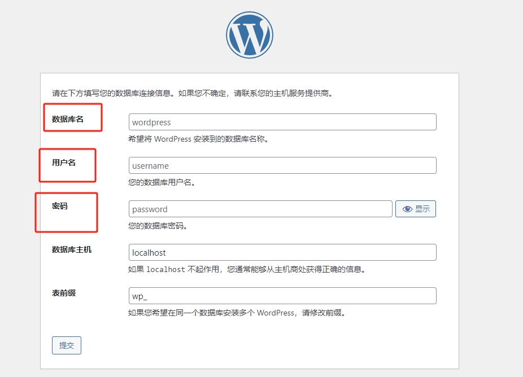Click the table prefix hint about multiple WordPress installs
Viewport: 523px width, 377px height.
(236, 313)
